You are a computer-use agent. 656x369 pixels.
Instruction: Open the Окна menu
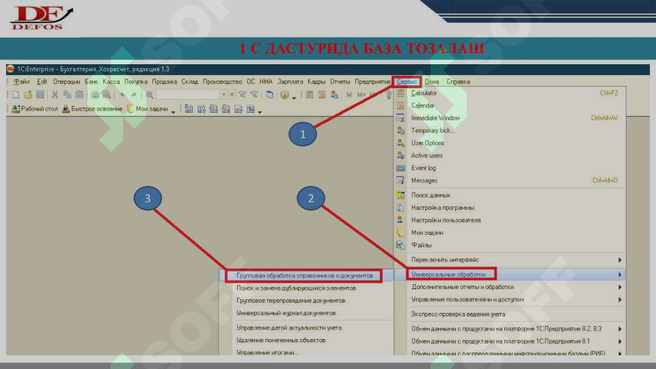[432, 81]
